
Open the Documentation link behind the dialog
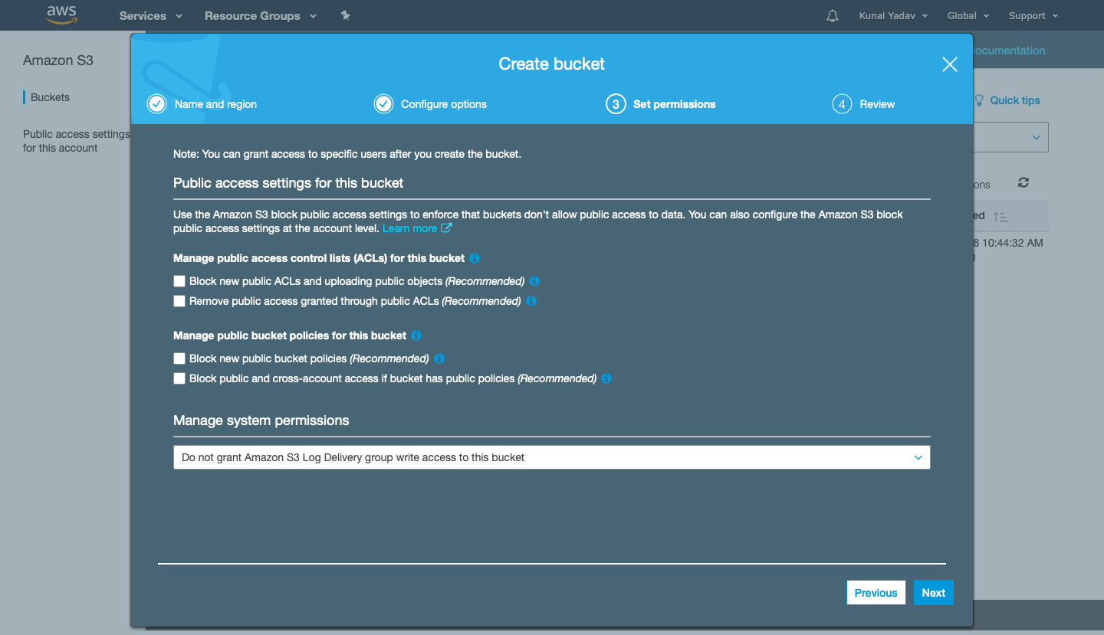[1009, 51]
